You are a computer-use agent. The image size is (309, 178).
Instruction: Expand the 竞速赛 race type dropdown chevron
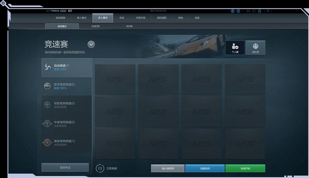91,45
